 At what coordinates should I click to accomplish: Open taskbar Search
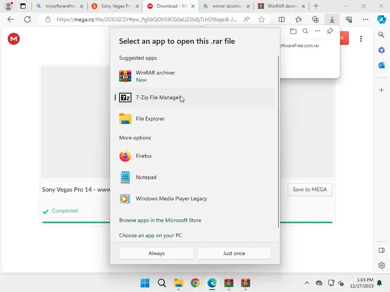point(161,283)
